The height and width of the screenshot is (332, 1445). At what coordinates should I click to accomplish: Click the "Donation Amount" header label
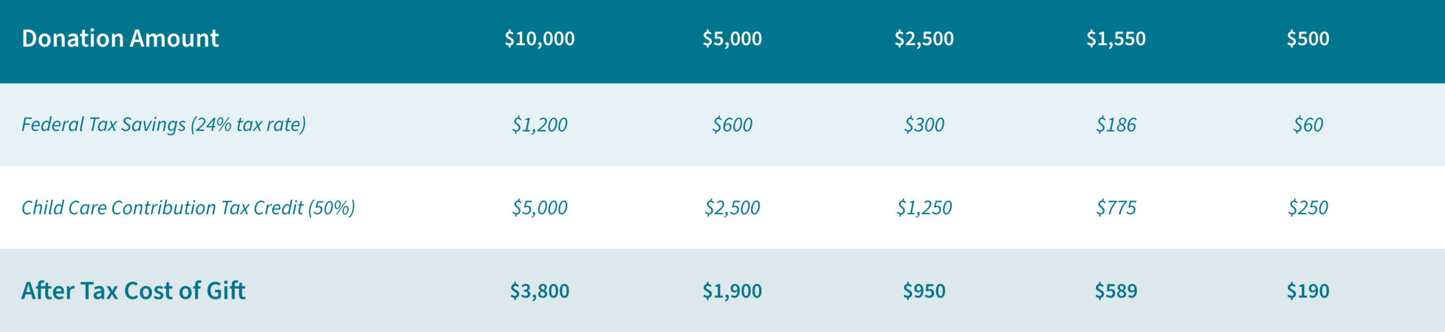[120, 38]
